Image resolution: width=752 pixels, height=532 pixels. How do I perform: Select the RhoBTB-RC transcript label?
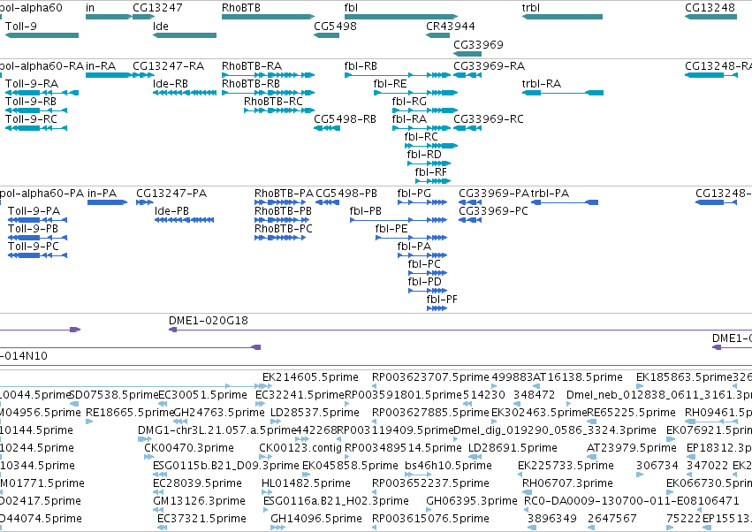[273, 102]
